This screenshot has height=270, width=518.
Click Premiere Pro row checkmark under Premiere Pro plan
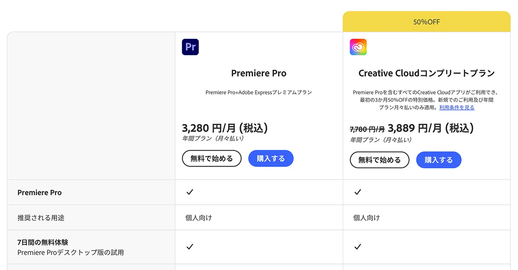(x=190, y=192)
